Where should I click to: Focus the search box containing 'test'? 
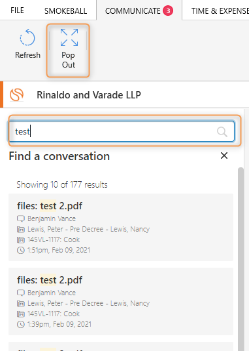coord(122,131)
